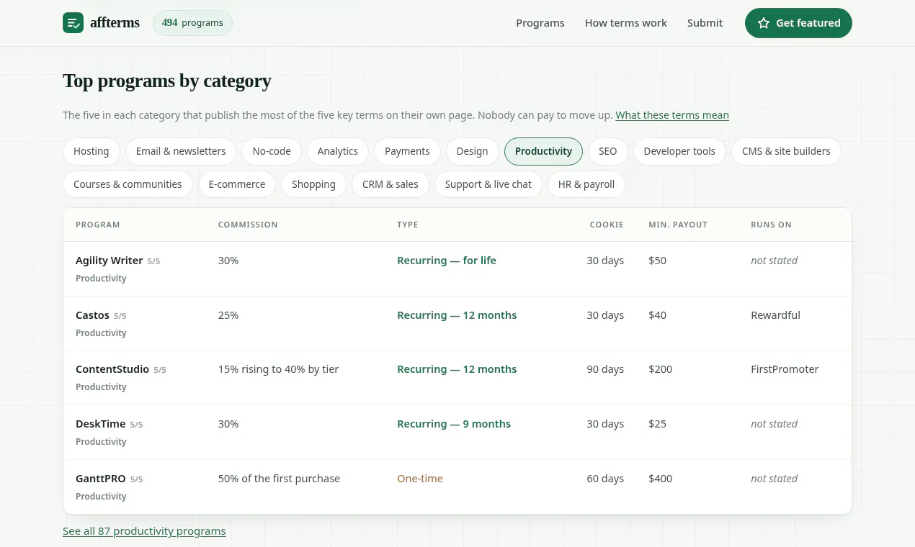Select the E-commerce category pill

point(237,184)
